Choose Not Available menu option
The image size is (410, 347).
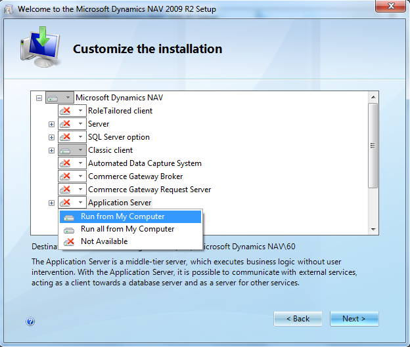130,241
